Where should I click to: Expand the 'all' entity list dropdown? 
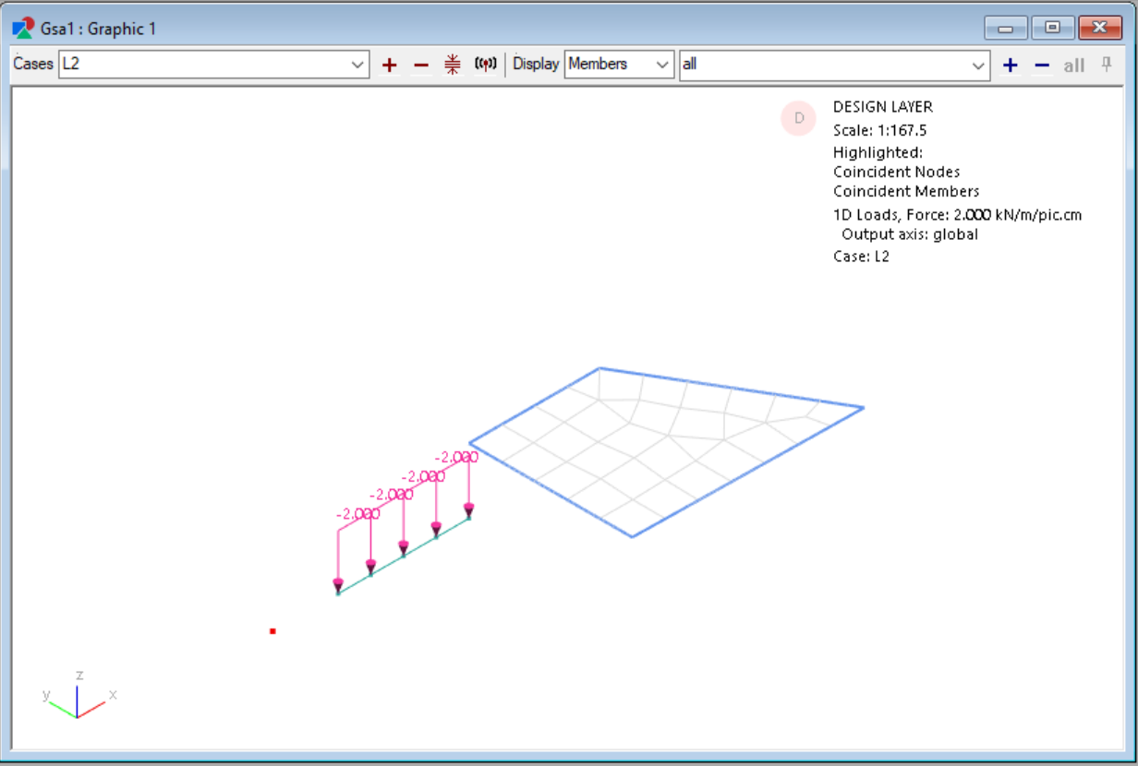pyautogui.click(x=978, y=65)
